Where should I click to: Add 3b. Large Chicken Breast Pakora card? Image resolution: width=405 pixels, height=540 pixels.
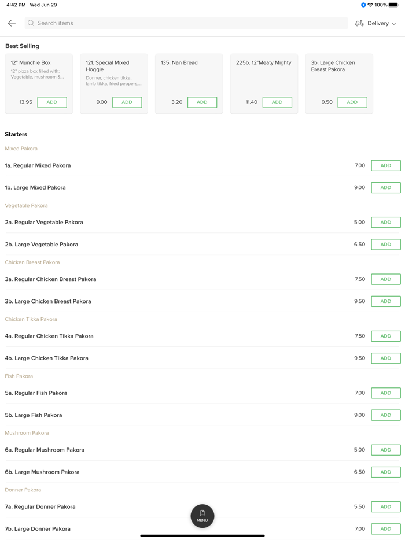pos(352,102)
